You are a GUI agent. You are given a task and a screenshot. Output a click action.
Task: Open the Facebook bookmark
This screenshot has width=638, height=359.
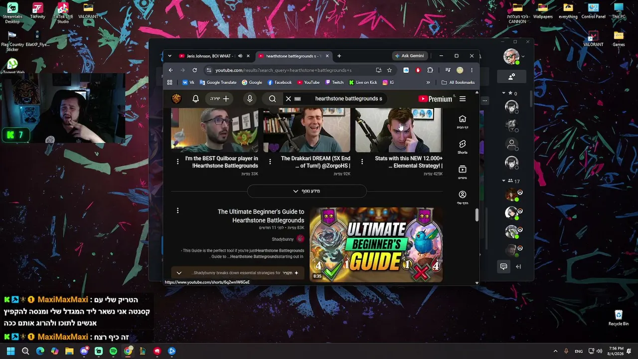coord(280,82)
